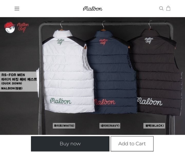The image size is (185, 152).
Task: Click the Malbon Golf ball mascot logo
Action: pyautogui.click(x=10, y=27)
